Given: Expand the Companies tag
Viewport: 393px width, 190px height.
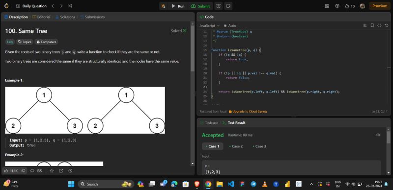Looking at the screenshot, I should point(46,42).
